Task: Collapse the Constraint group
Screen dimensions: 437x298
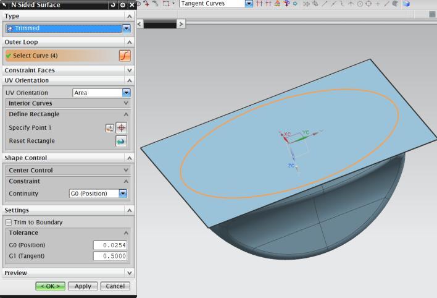Action: click(126, 181)
